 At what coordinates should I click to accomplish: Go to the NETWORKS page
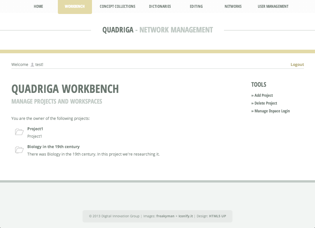pyautogui.click(x=233, y=6)
